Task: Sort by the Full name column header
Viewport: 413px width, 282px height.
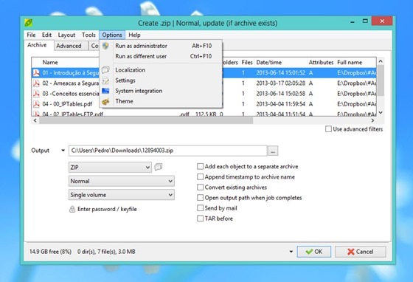Action: [350, 63]
